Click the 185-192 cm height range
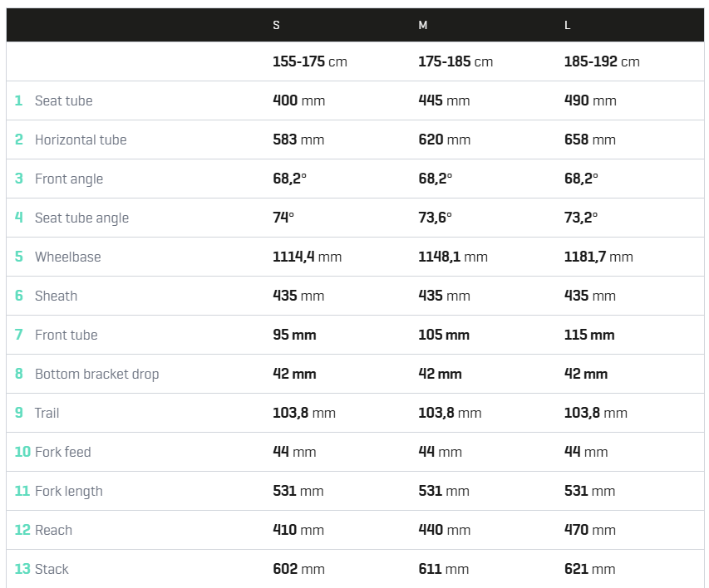 pyautogui.click(x=602, y=61)
